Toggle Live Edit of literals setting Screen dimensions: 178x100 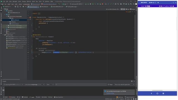point(113,9)
